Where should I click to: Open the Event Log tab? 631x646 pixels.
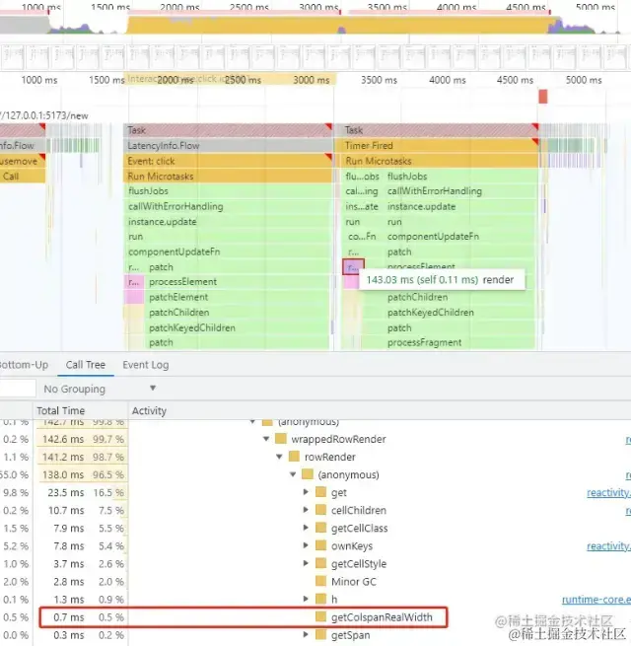tap(145, 365)
